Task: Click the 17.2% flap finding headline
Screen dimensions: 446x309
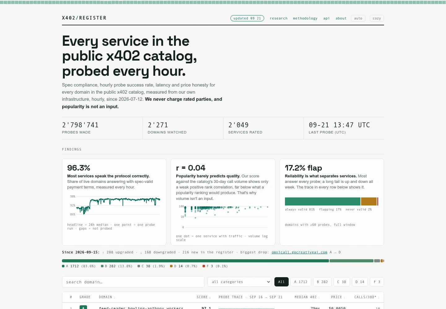Action: click(x=304, y=168)
